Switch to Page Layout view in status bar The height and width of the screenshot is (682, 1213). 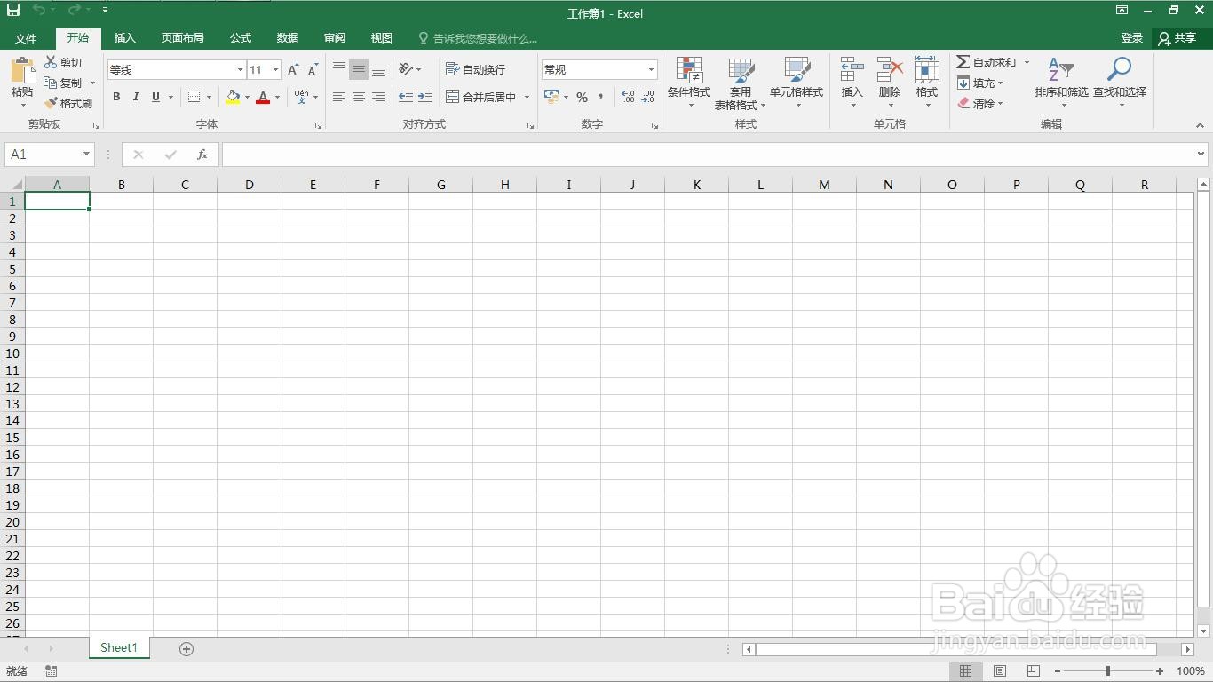[1000, 671]
